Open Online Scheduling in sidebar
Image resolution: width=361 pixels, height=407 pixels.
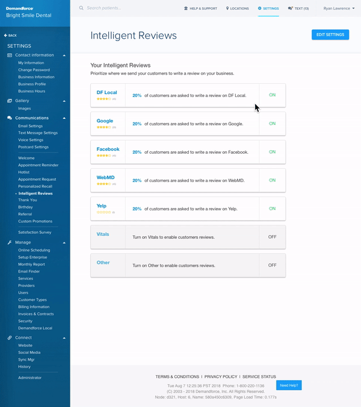(34, 250)
